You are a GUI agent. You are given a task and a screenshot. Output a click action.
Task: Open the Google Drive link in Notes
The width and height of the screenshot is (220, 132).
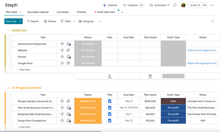tap(202, 63)
